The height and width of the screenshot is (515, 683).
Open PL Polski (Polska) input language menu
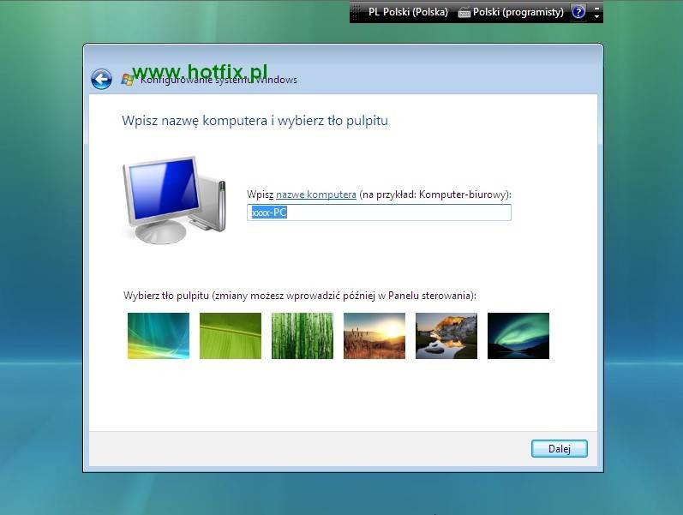click(x=407, y=12)
